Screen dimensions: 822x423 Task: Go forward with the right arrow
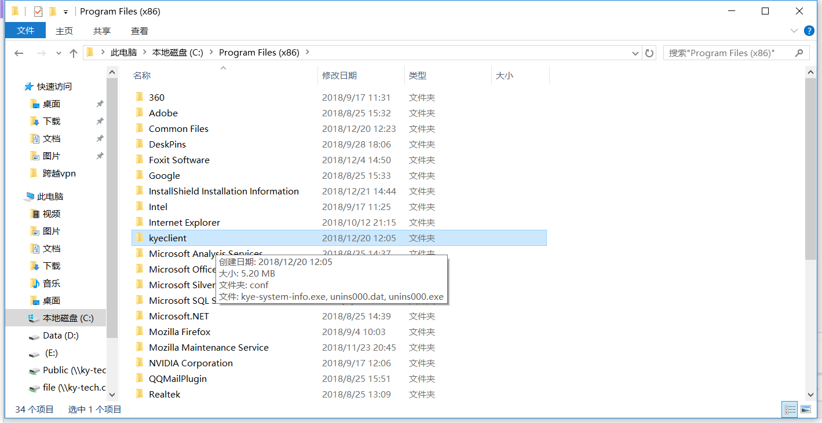[x=41, y=53]
